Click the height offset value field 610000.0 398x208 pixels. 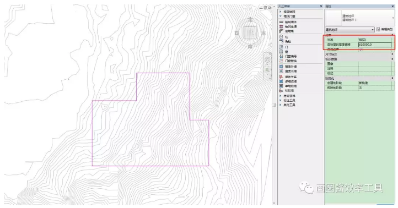375,45
